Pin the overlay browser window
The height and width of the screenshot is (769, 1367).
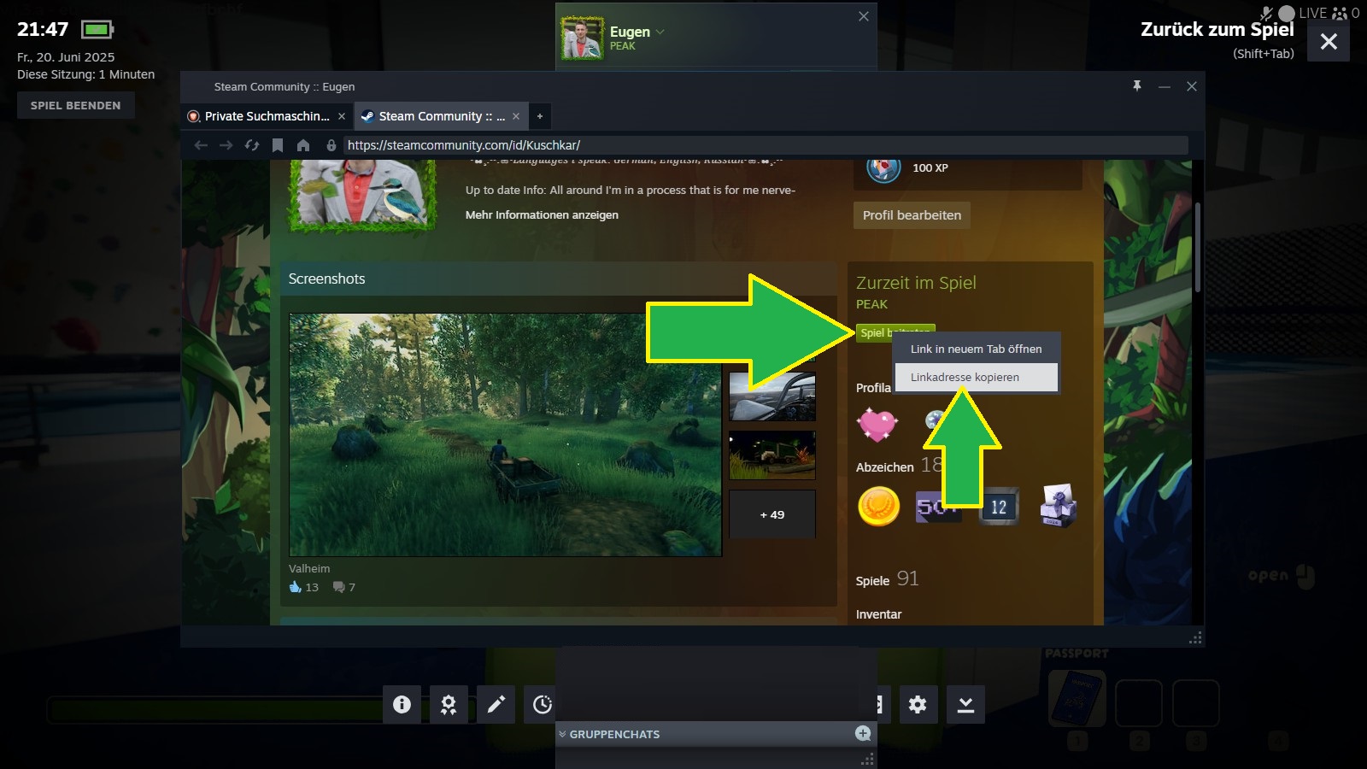1137,86
